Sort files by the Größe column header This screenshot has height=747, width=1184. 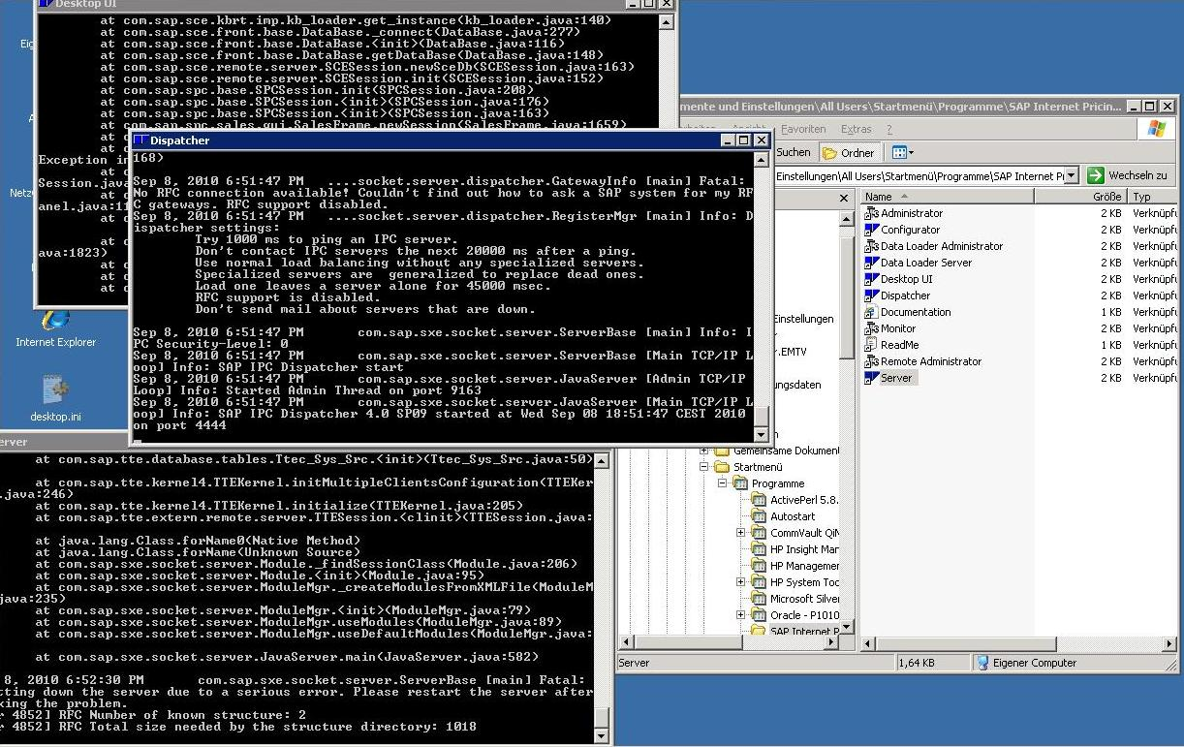(1079, 197)
